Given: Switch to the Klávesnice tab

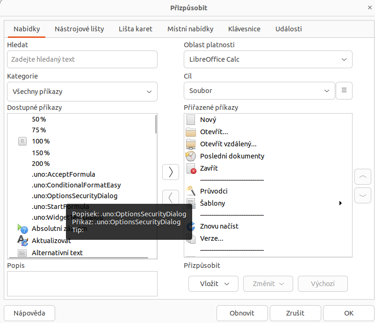Looking at the screenshot, I should (244, 29).
